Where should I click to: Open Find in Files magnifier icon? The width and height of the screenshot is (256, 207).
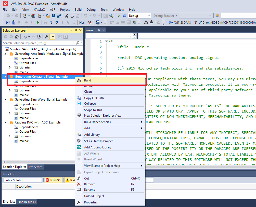pos(111,16)
